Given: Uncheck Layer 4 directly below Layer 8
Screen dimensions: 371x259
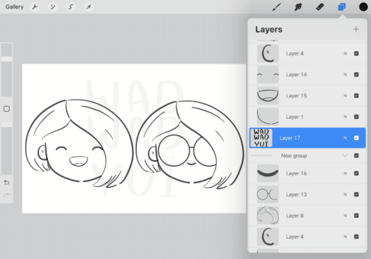Looking at the screenshot, I should 356,237.
